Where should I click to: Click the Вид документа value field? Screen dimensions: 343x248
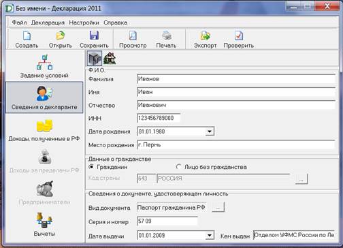pyautogui.click(x=171, y=208)
